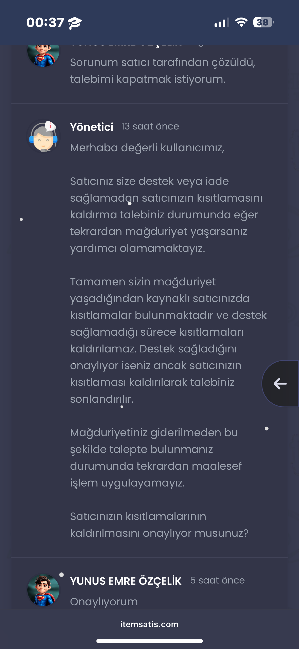Tap the Wi-Fi status icon

(241, 22)
